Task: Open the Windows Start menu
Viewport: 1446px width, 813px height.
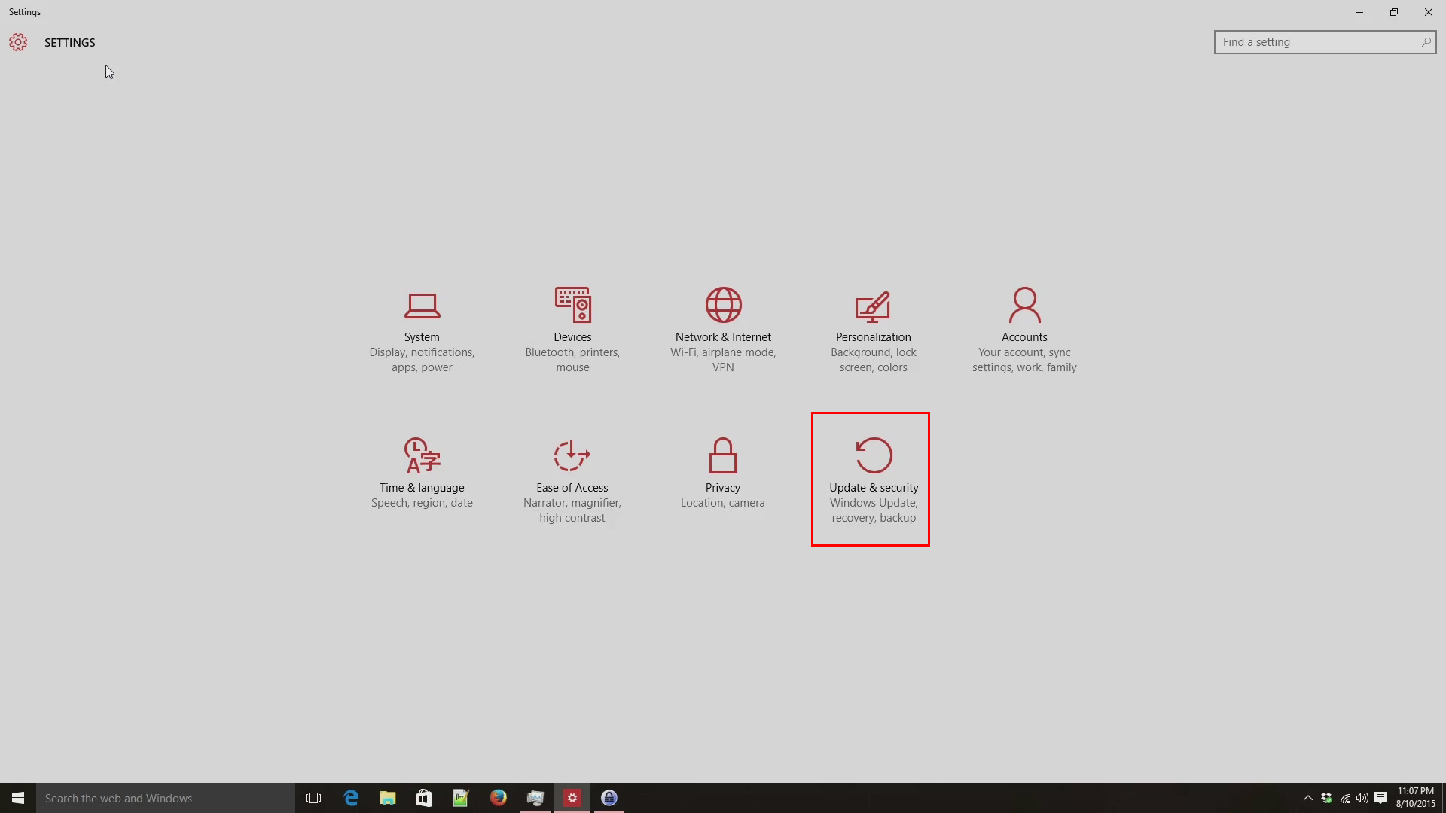Action: (18, 798)
